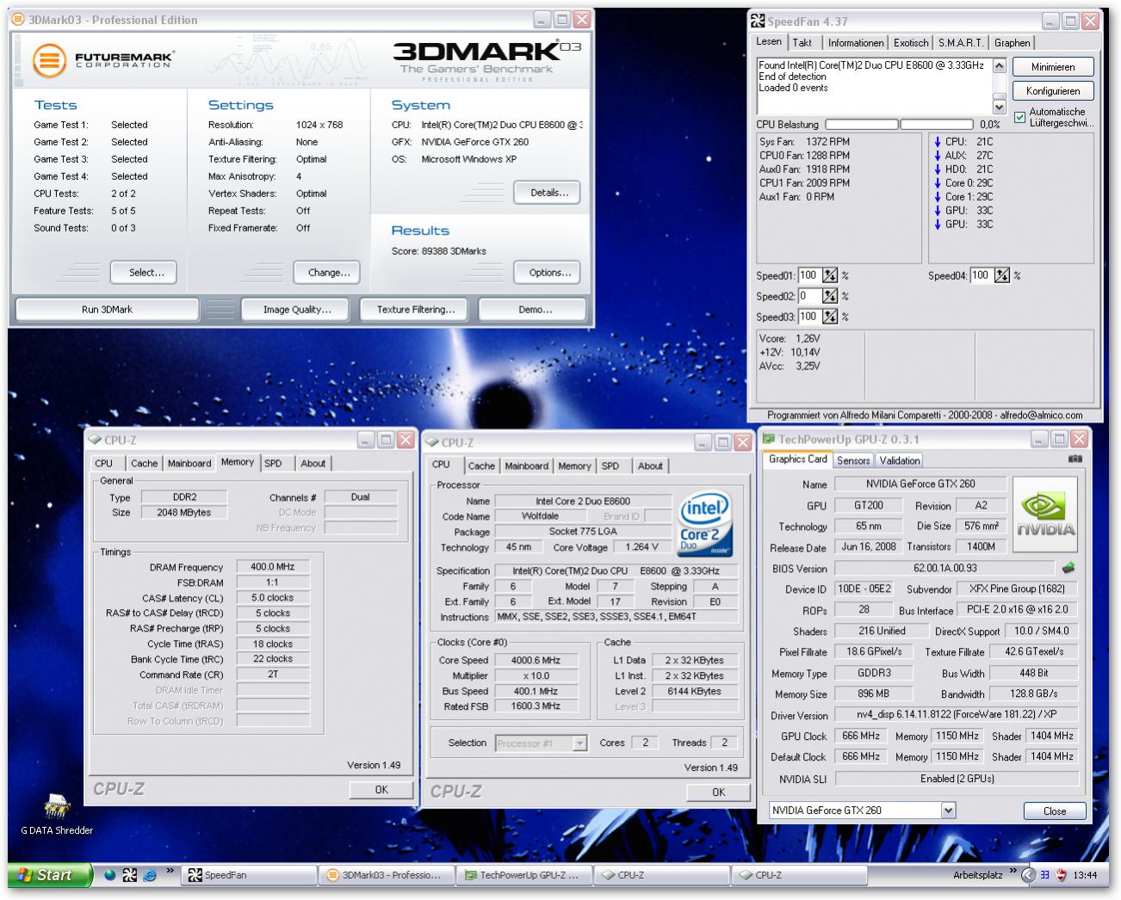Image resolution: width=1121 pixels, height=900 pixels.
Task: Open the GPU selection dropdown in GPU-Z
Action: pyautogui.click(x=948, y=810)
